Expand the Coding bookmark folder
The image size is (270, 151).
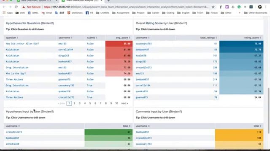[x=168, y=13]
